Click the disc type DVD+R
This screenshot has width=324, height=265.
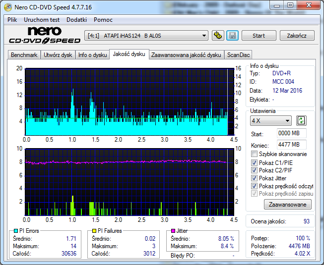tap(281, 73)
